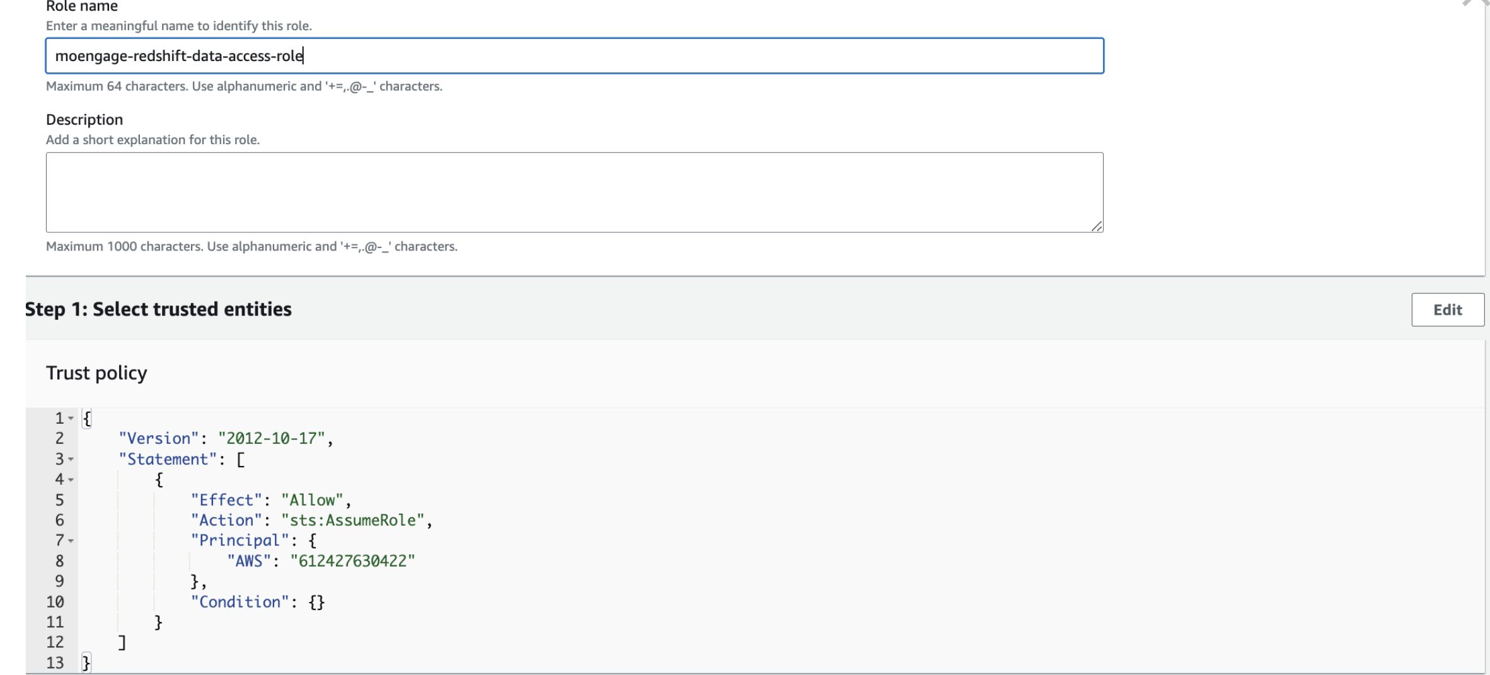Click the Trust policy section heading

click(96, 373)
